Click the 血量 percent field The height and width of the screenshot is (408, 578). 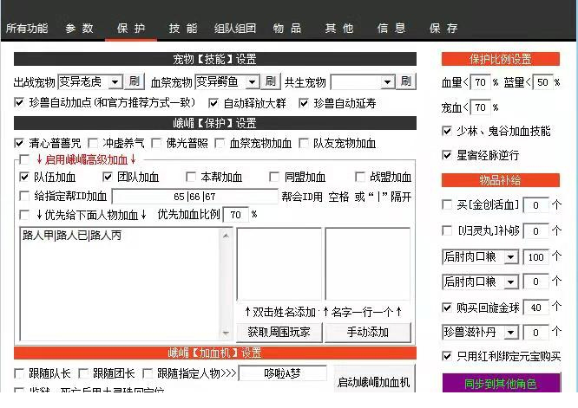480,82
